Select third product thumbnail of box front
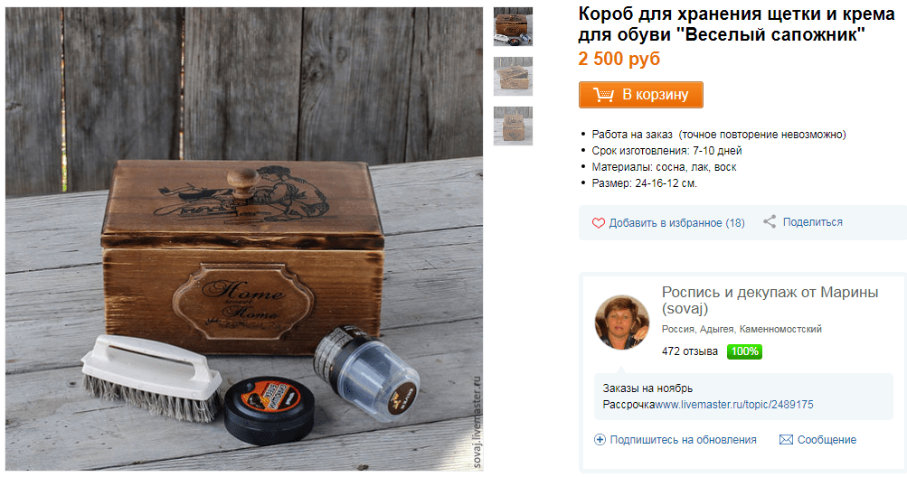This screenshot has width=907, height=477. (x=513, y=126)
